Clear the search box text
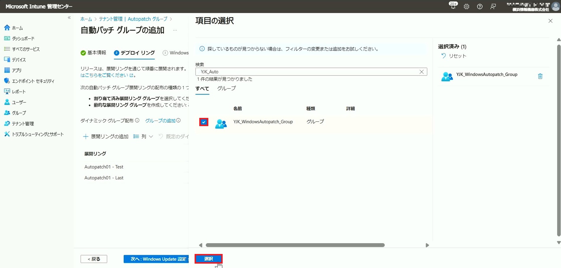561x268 pixels. coord(422,72)
